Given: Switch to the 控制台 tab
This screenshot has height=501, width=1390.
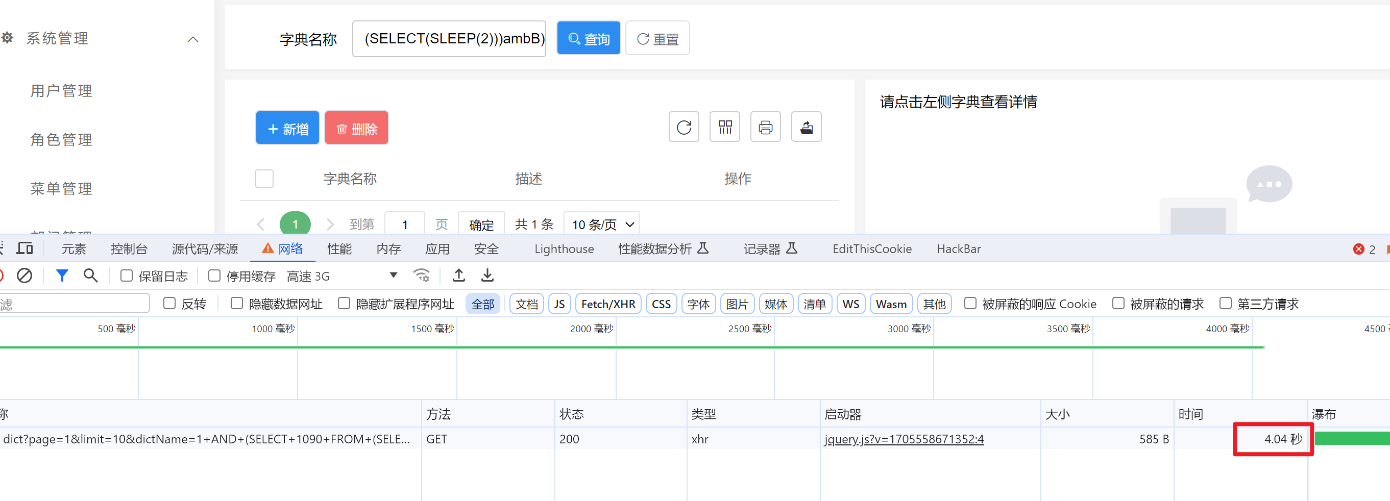Looking at the screenshot, I should pyautogui.click(x=129, y=248).
